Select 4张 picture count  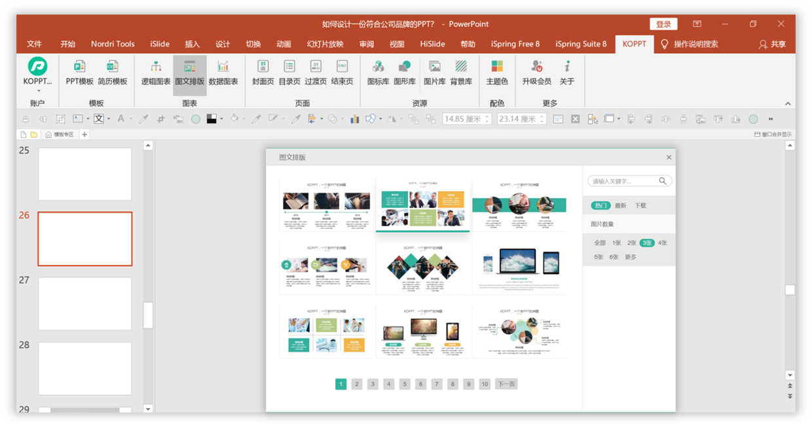663,243
